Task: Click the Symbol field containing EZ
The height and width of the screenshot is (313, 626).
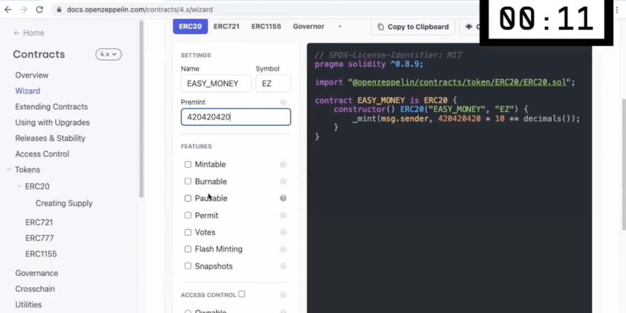Action: point(273,83)
